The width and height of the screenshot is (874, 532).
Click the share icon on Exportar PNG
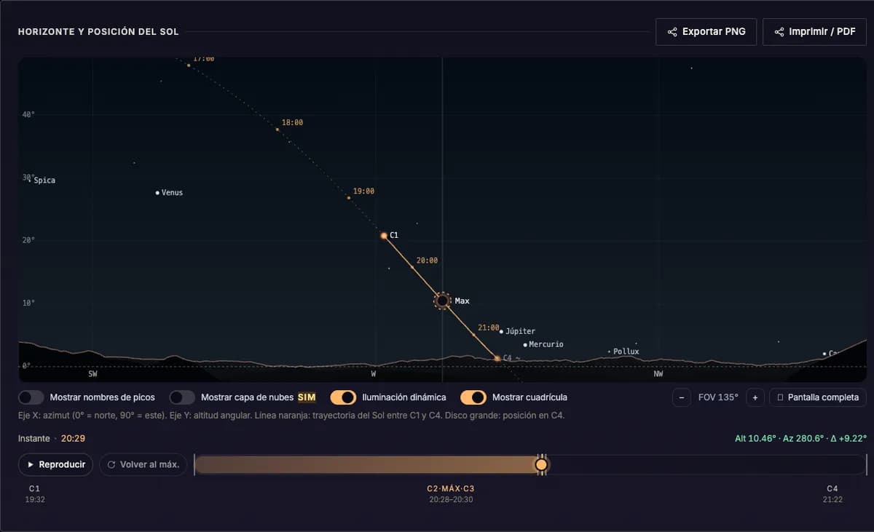coord(672,32)
